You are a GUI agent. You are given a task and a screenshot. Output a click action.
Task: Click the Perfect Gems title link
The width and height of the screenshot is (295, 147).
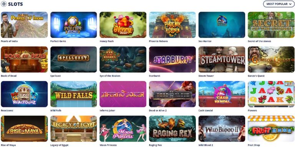(58, 41)
